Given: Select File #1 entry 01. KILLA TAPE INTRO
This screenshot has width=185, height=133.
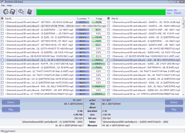Looking at the screenshot, I should pos(39,86).
